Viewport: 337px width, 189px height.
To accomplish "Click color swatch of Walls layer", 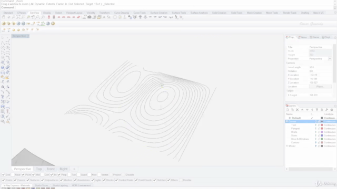I will (322, 132).
